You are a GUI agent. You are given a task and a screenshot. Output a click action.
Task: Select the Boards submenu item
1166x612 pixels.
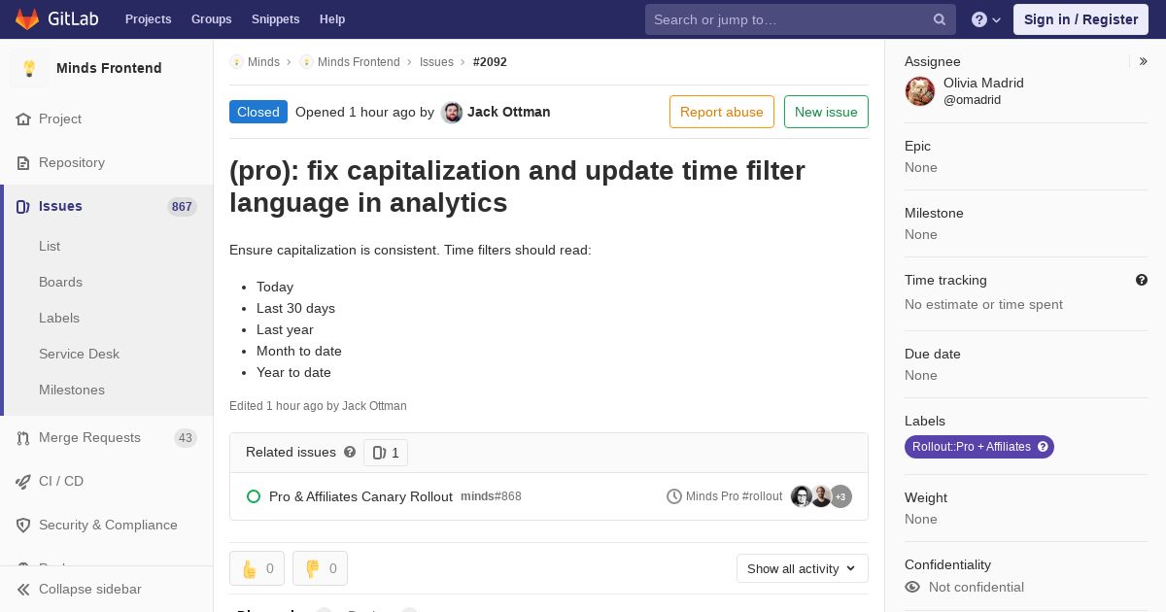[x=60, y=283]
